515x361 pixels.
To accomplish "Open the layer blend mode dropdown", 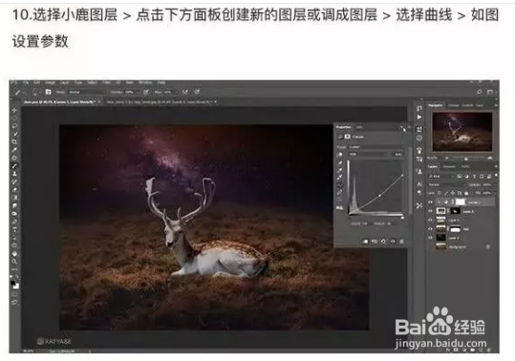I will point(447,184).
